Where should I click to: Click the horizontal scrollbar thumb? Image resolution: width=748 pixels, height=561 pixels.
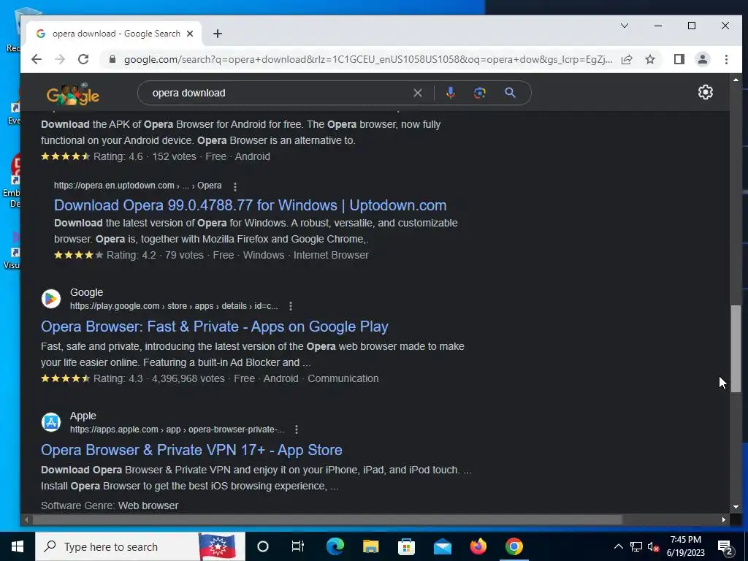tap(327, 519)
